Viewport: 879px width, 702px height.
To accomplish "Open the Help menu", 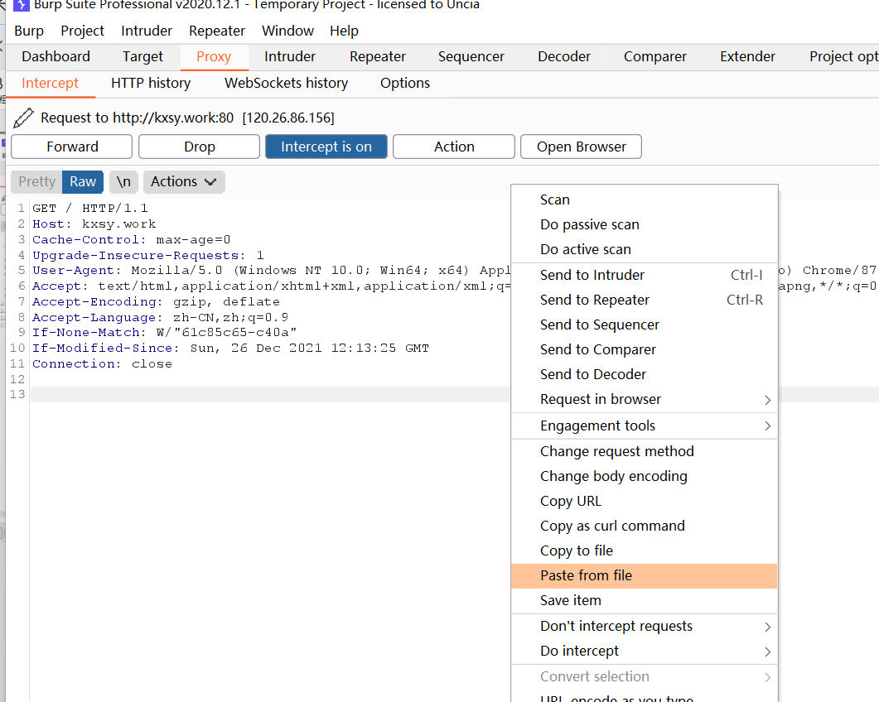I will 344,31.
